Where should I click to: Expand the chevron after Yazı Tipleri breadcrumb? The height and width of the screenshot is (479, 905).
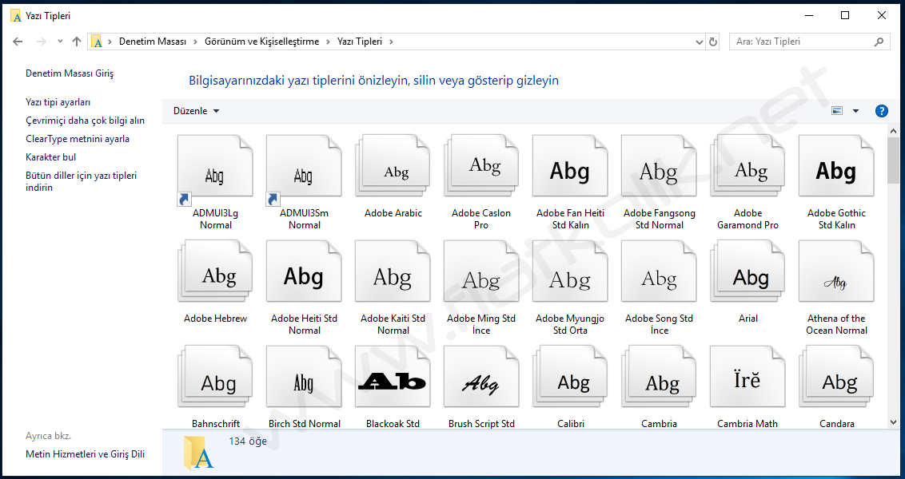coord(391,42)
